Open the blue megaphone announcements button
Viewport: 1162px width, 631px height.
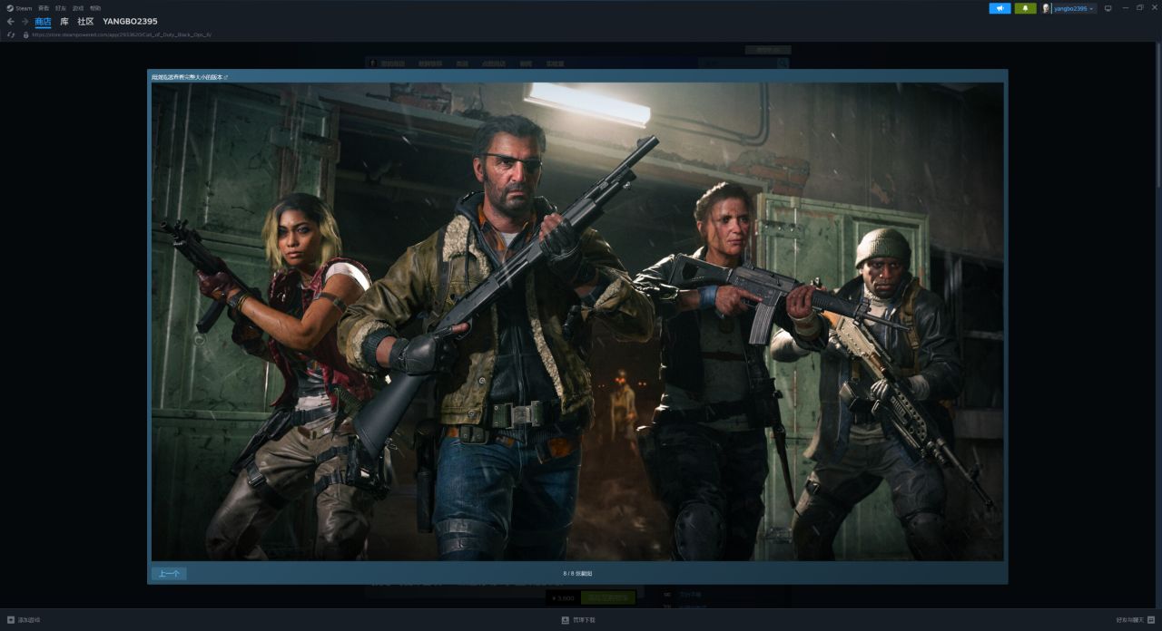coord(1000,8)
